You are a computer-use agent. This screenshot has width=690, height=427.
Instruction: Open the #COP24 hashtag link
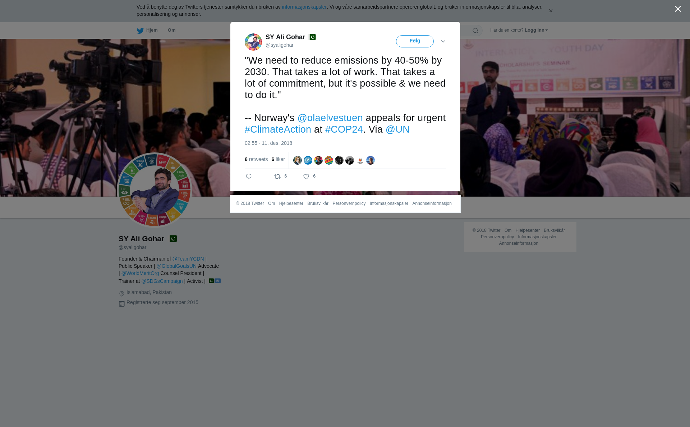344,129
